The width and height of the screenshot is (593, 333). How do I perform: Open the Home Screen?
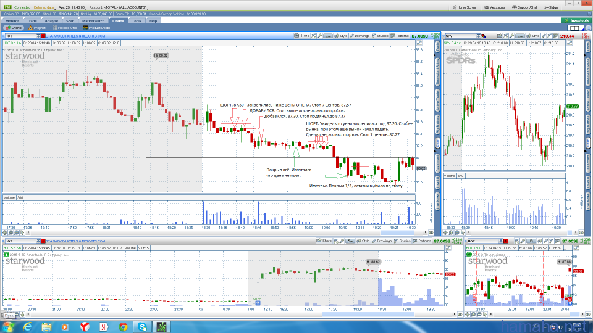[465, 7]
